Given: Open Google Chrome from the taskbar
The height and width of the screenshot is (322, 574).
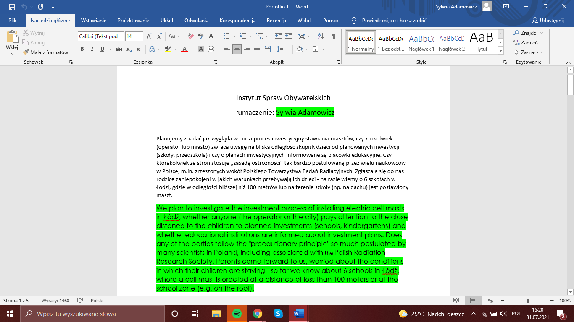Looking at the screenshot, I should coord(257,314).
